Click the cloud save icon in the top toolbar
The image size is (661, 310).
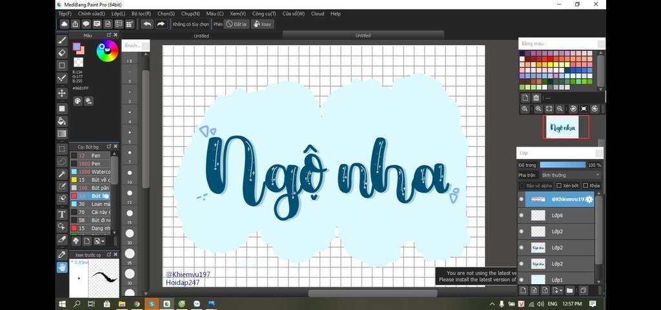[x=64, y=24]
